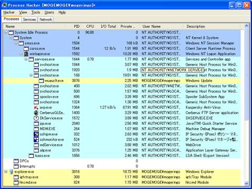Select the svchost.exe PID 400 row
This screenshot has width=252, height=189.
coord(122,86)
